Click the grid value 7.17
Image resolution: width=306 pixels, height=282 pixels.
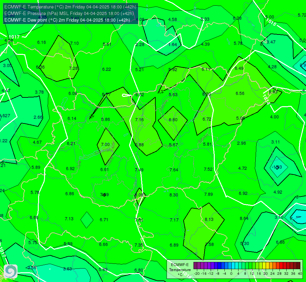174,220
